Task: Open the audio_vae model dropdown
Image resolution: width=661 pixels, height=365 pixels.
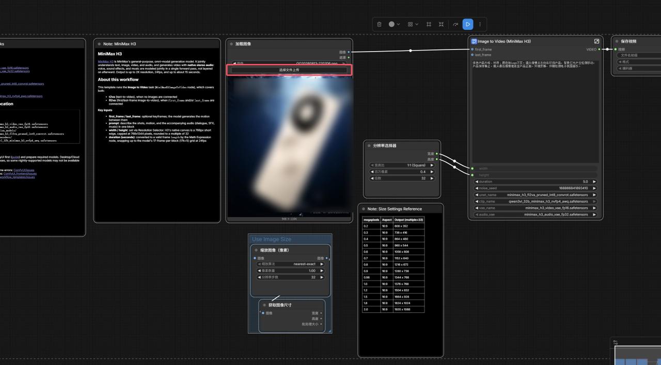Action: 536,214
